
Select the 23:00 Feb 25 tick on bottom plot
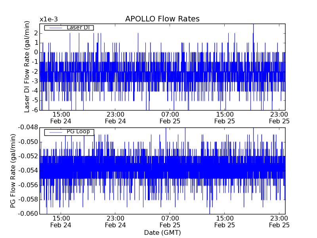pos(279,222)
